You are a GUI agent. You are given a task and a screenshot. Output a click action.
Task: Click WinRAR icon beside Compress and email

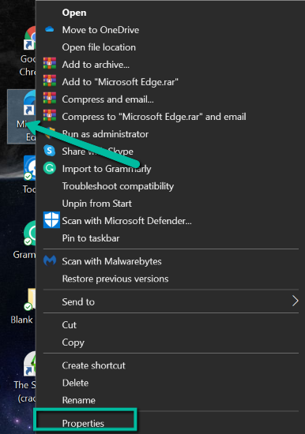50,98
